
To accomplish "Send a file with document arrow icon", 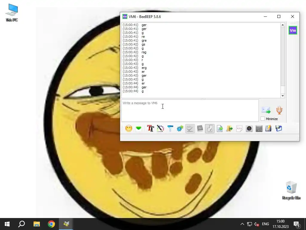I will (220, 128).
